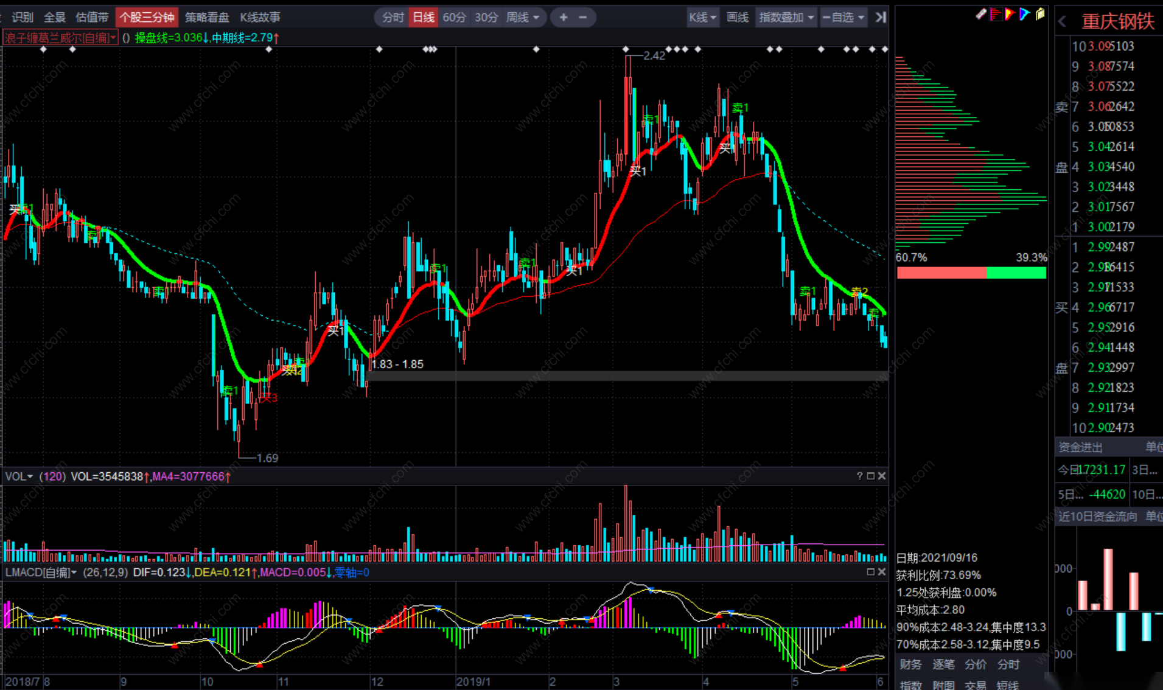
Task: Expand the 指数叠加 dropdown
Action: click(x=786, y=17)
